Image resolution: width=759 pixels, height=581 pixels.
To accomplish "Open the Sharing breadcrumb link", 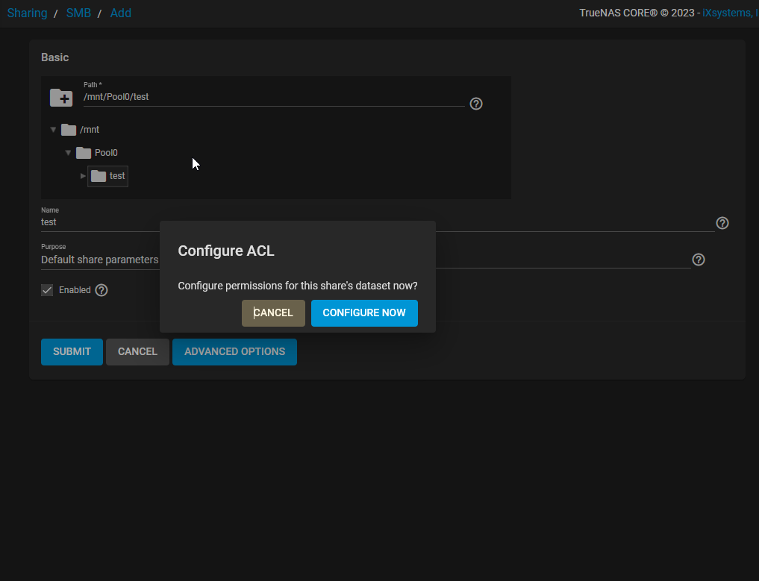I will point(27,13).
